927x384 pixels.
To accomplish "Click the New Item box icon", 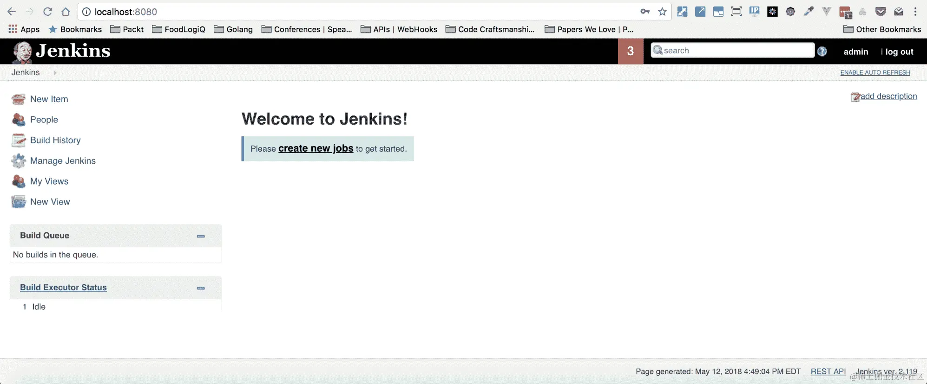I will 19,99.
